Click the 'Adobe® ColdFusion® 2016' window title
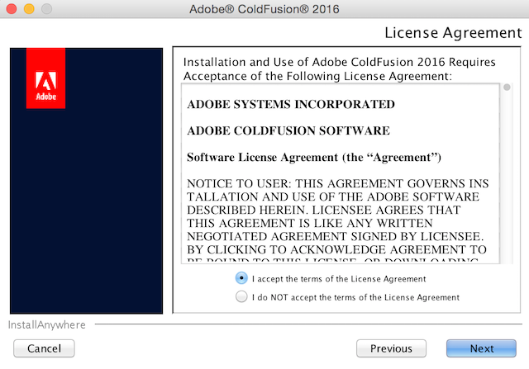The image size is (529, 369). [264, 9]
